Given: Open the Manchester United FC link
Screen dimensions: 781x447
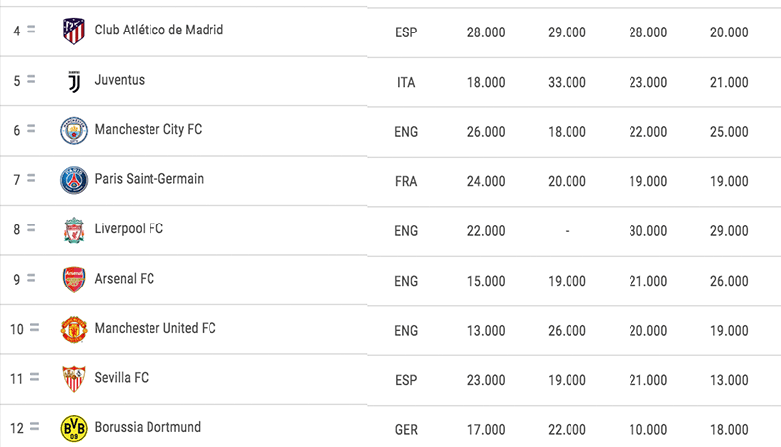Looking at the screenshot, I should click(x=154, y=328).
